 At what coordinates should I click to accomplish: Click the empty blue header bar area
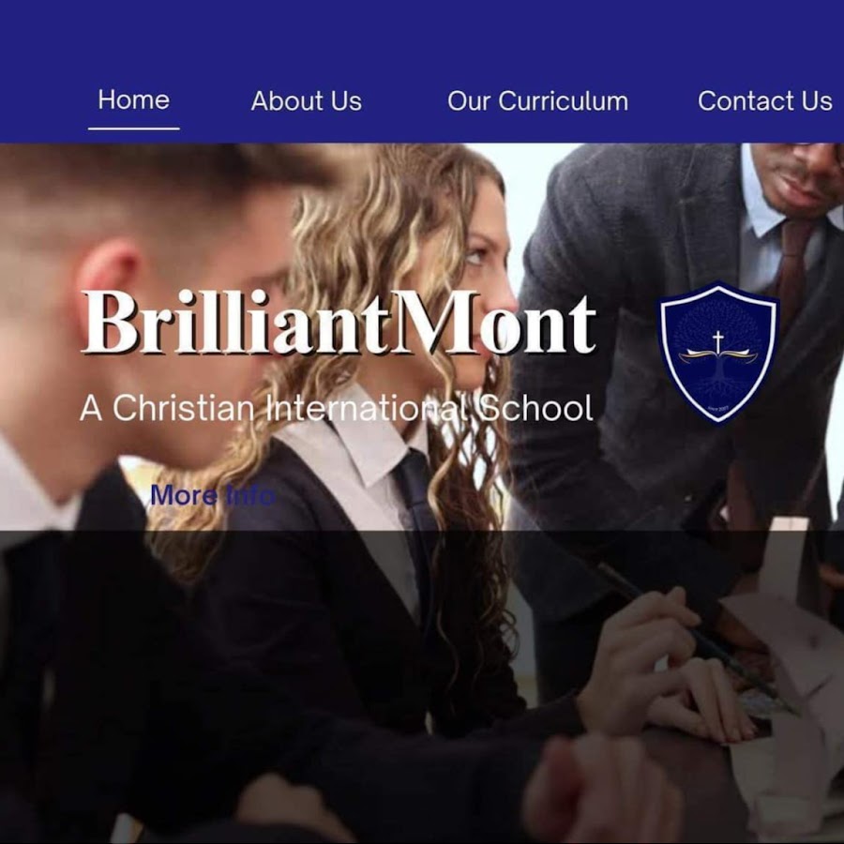[x=422, y=38]
